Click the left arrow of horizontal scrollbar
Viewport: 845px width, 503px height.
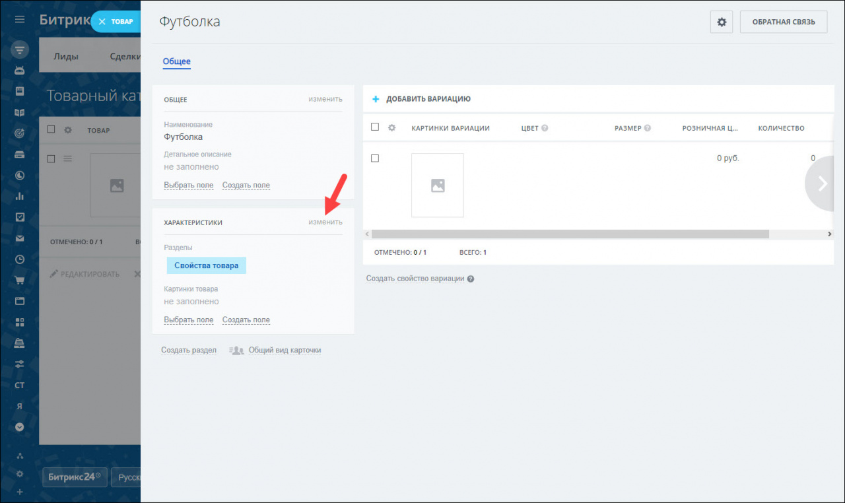click(367, 234)
